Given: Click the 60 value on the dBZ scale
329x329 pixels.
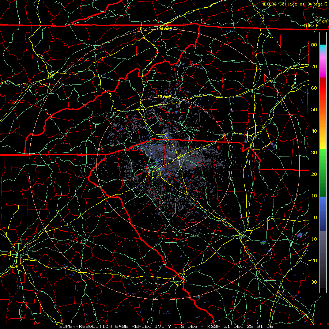Looking at the screenshot, I should point(314,88).
